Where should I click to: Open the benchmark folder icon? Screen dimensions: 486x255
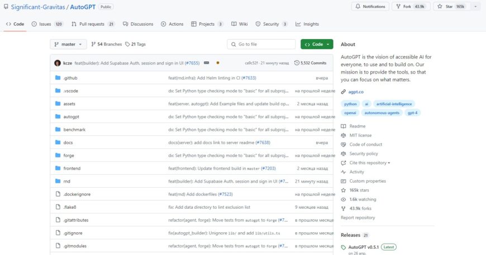pyautogui.click(x=58, y=130)
